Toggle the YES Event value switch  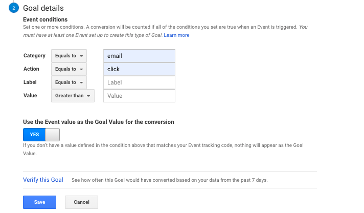41,135
